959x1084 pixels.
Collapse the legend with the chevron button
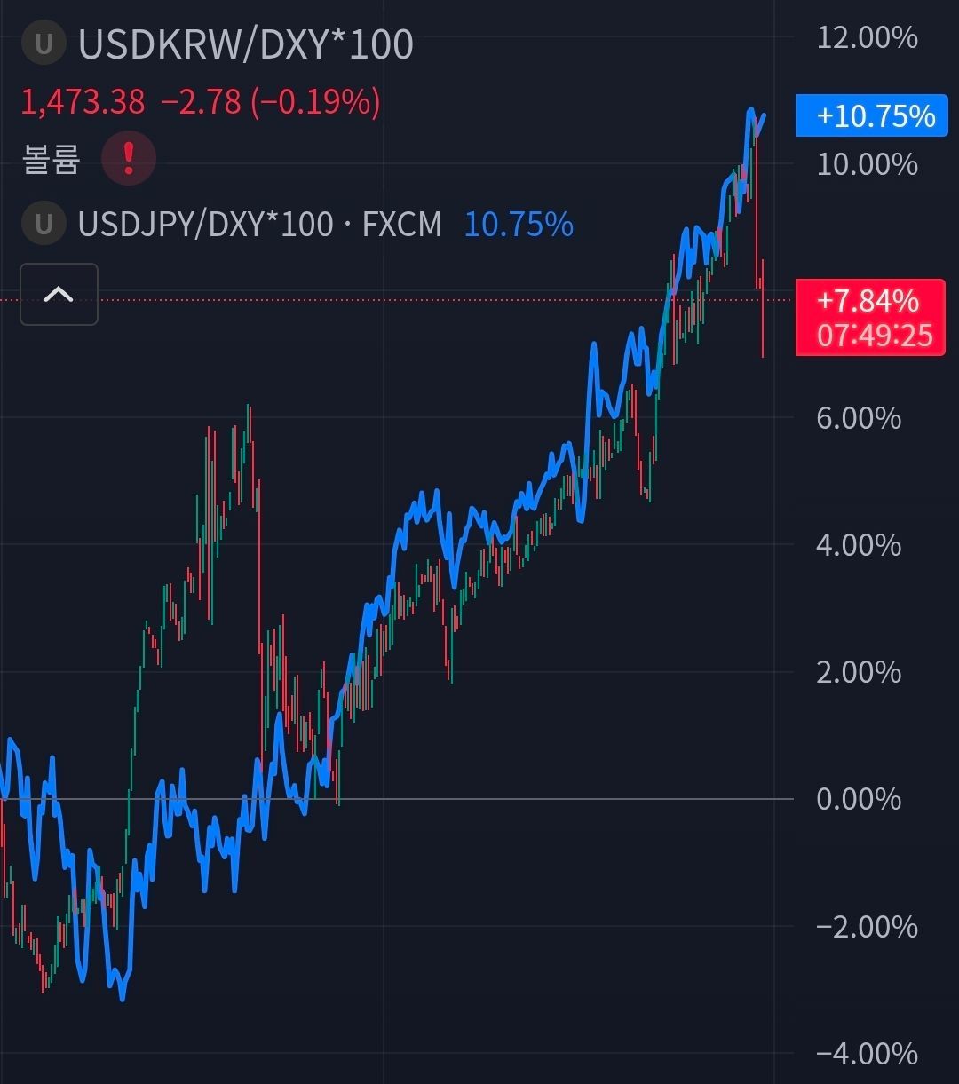pyautogui.click(x=59, y=294)
